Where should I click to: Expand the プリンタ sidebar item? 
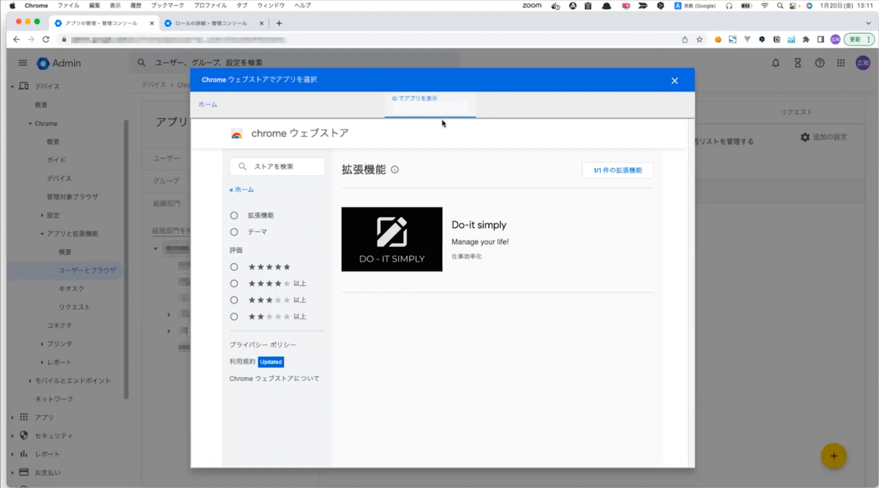coord(42,344)
